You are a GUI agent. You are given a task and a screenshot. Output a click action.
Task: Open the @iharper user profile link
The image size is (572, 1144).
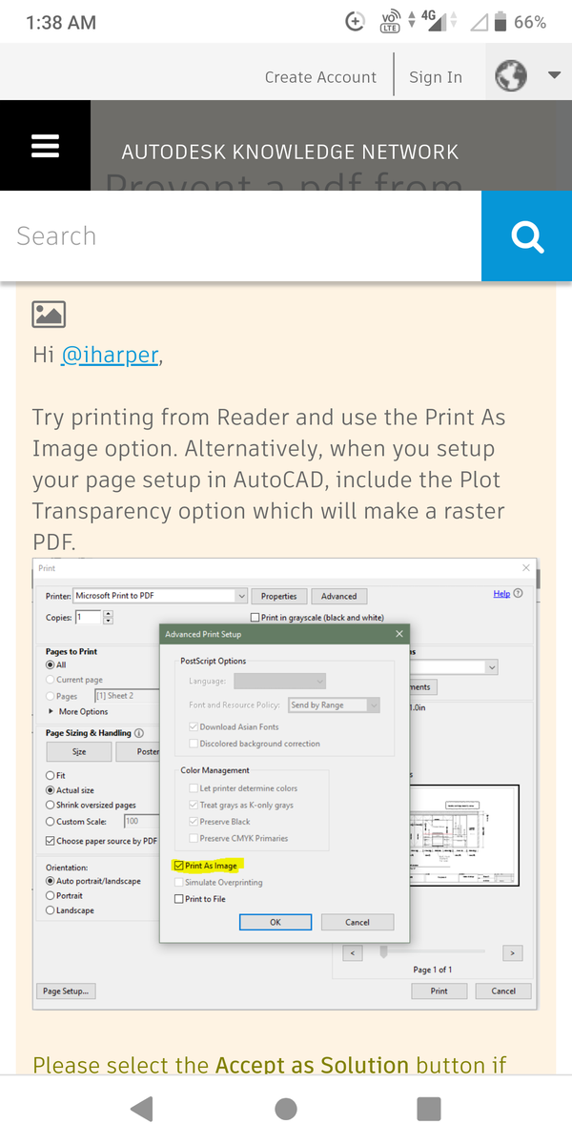pyautogui.click(x=110, y=355)
